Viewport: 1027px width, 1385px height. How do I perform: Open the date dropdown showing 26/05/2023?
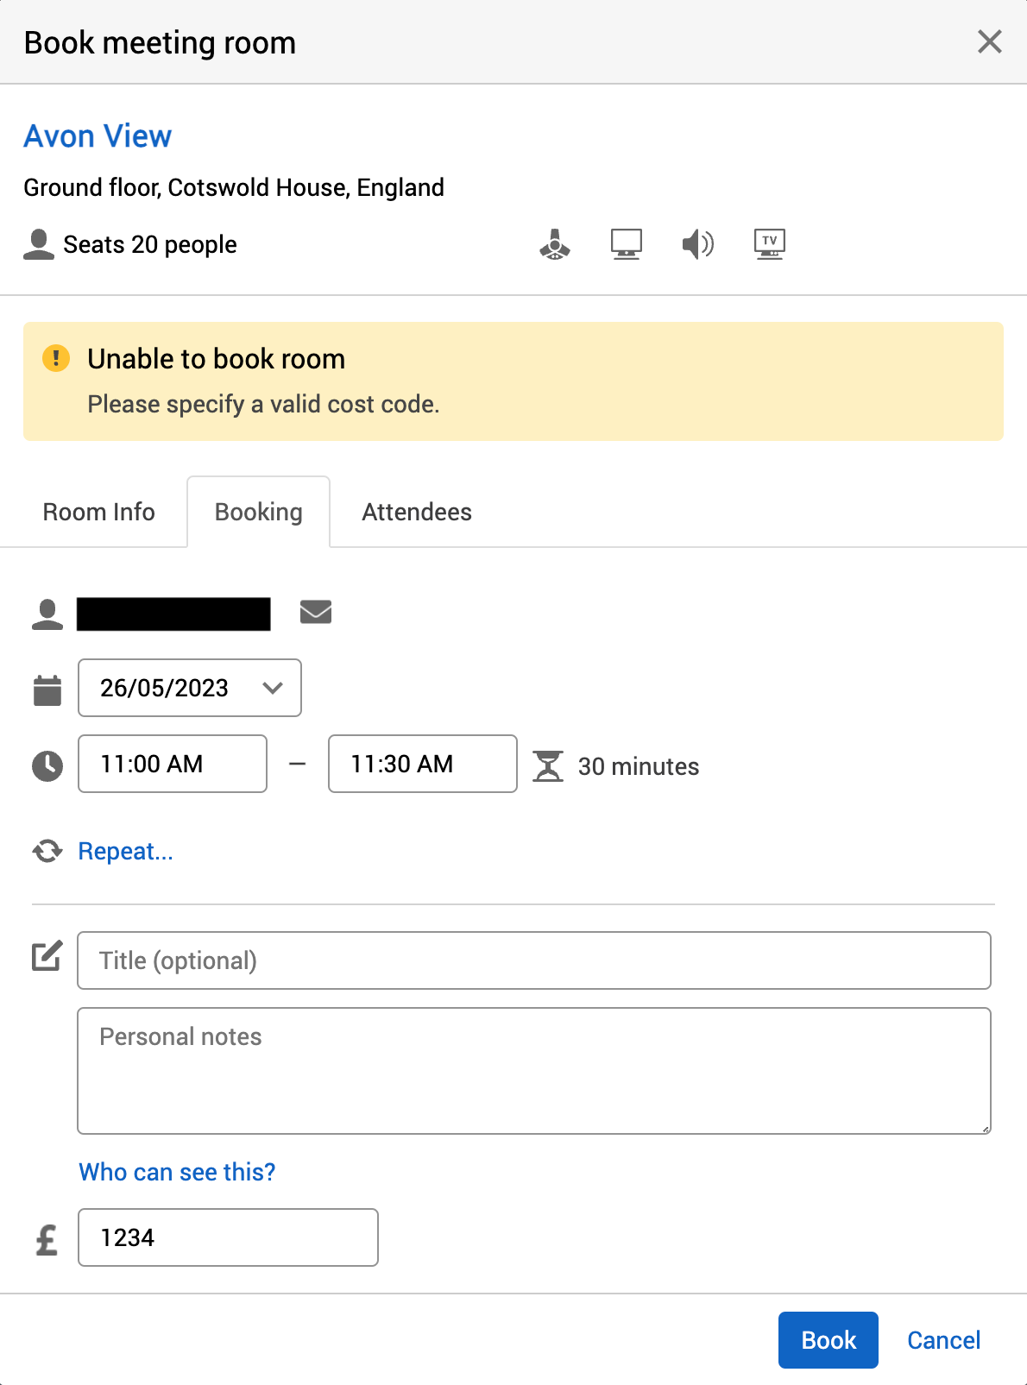pos(190,688)
